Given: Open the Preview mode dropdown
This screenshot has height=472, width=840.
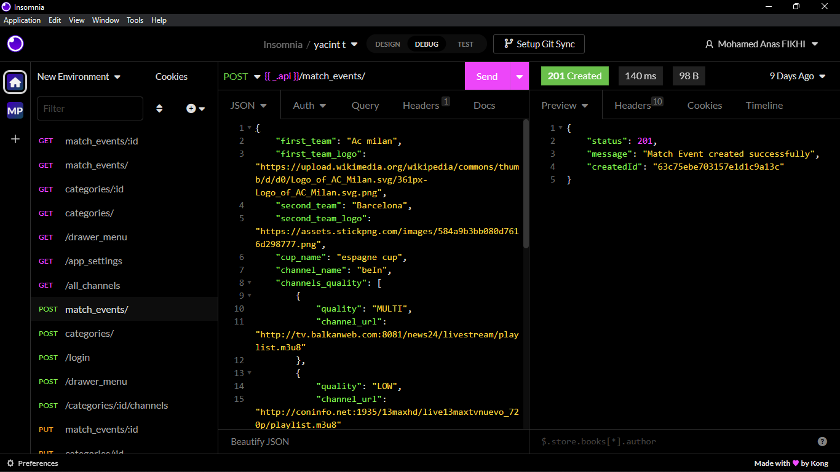Looking at the screenshot, I should [x=565, y=106].
